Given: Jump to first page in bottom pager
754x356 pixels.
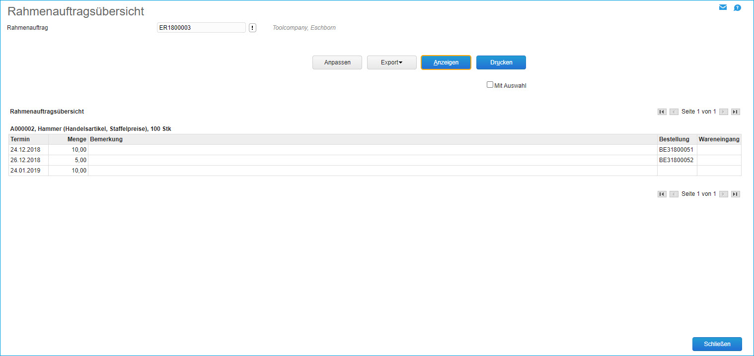Looking at the screenshot, I should pyautogui.click(x=662, y=194).
